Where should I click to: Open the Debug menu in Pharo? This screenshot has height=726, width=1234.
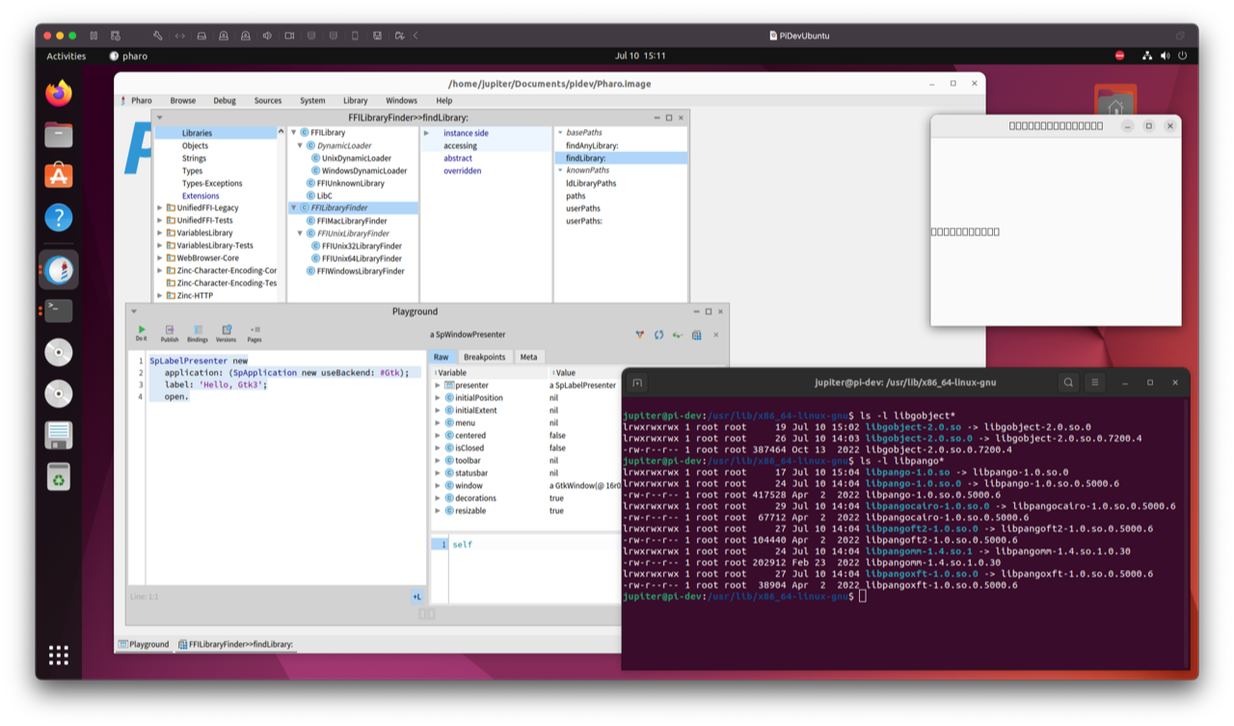pos(224,100)
